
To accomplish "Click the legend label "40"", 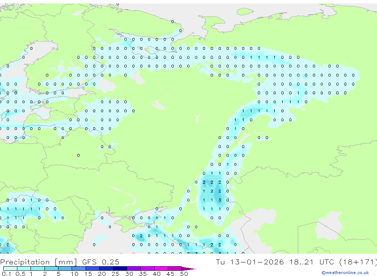I will click(156, 274).
